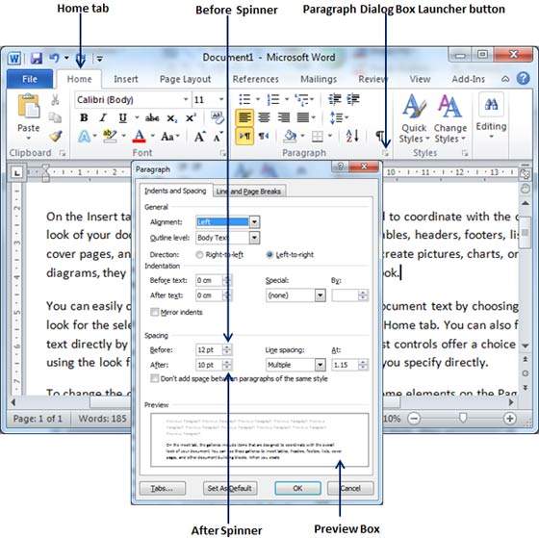Open the Special indentation dropdown
Viewport: 539px width, 538px height.
tap(320, 295)
